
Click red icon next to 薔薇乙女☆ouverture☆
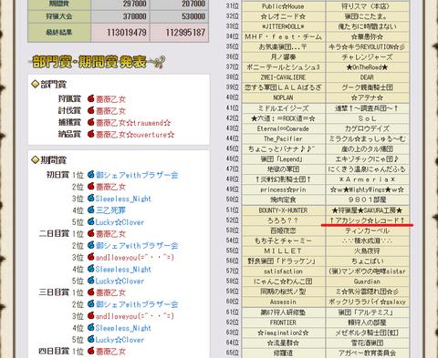point(90,134)
